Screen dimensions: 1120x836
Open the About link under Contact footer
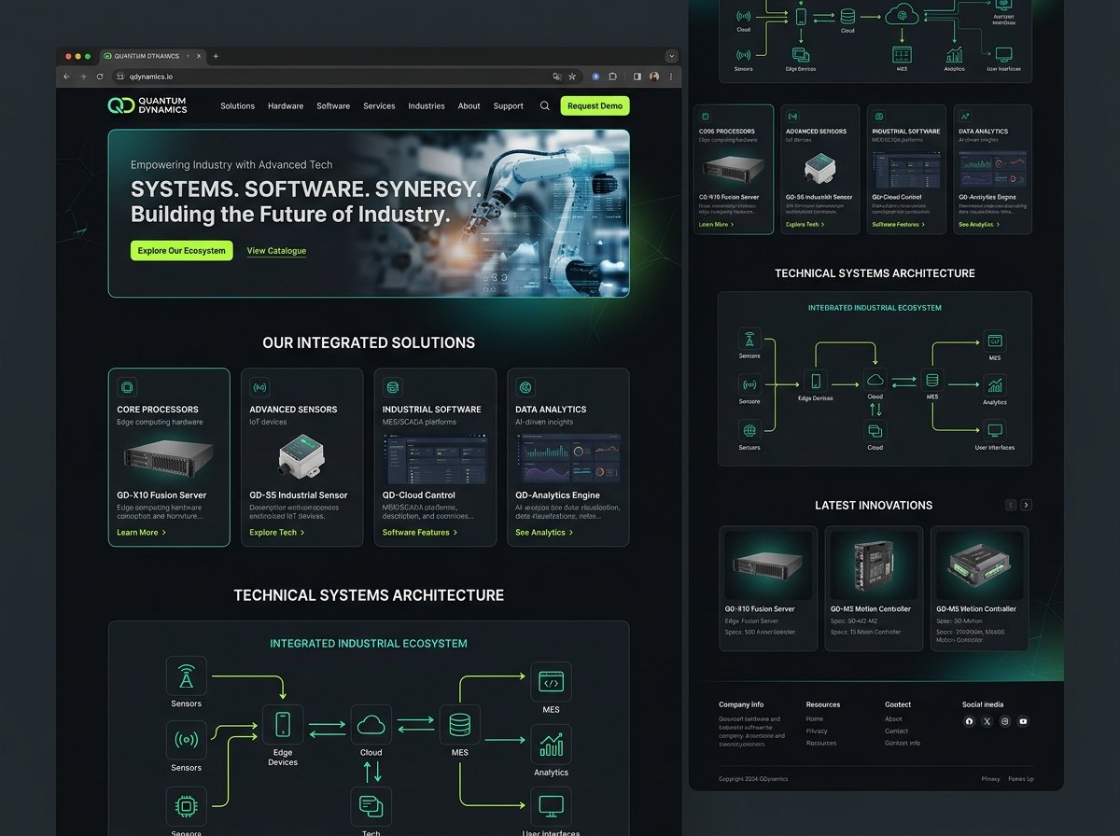click(893, 719)
